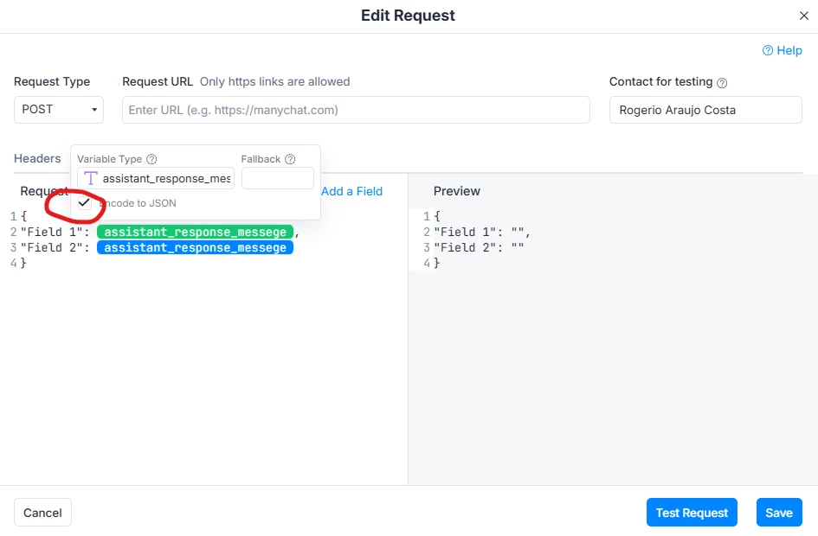
Task: Click the Fallback input field
Action: pos(278,178)
